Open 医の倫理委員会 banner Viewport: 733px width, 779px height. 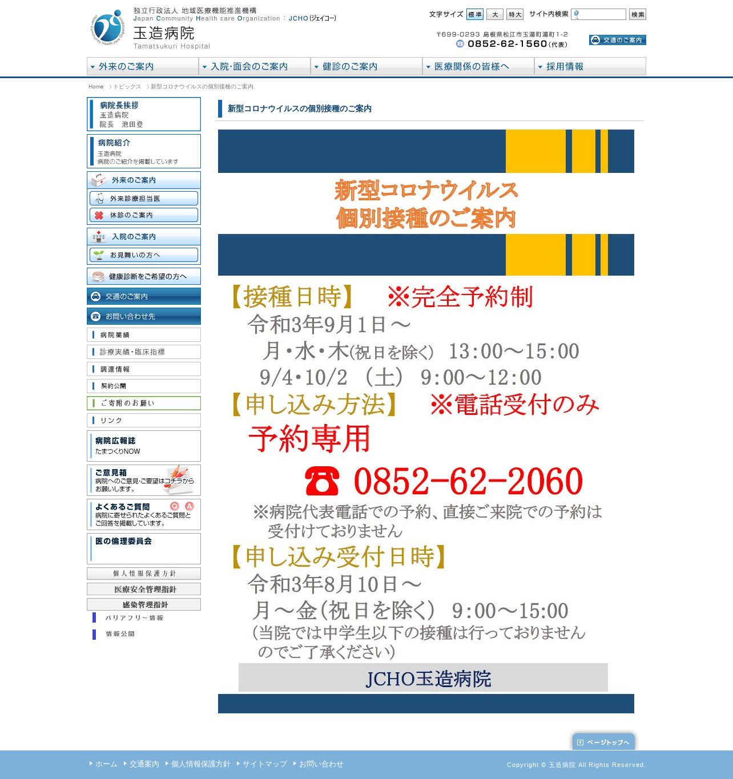click(x=144, y=549)
